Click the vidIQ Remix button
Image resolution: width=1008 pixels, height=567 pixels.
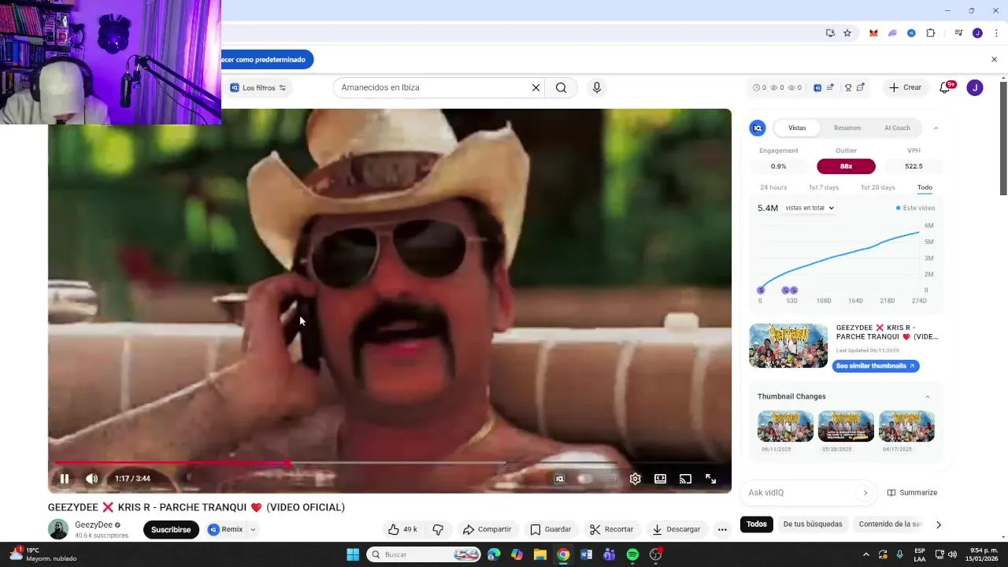[x=225, y=529]
